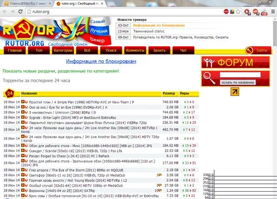Click the Пиры column header
The width and height of the screenshot is (277, 199).
(184, 93)
